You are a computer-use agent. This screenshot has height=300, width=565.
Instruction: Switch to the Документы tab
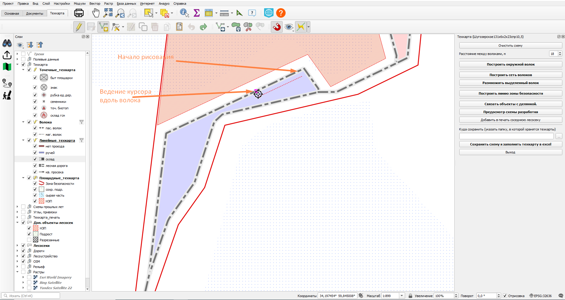[x=34, y=14]
